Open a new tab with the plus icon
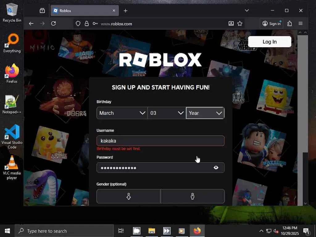 click(x=126, y=11)
